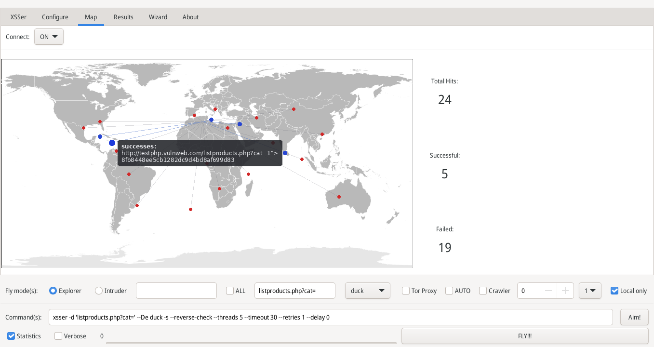
Task: Switch to the XSSer tab
Action: pyautogui.click(x=18, y=17)
